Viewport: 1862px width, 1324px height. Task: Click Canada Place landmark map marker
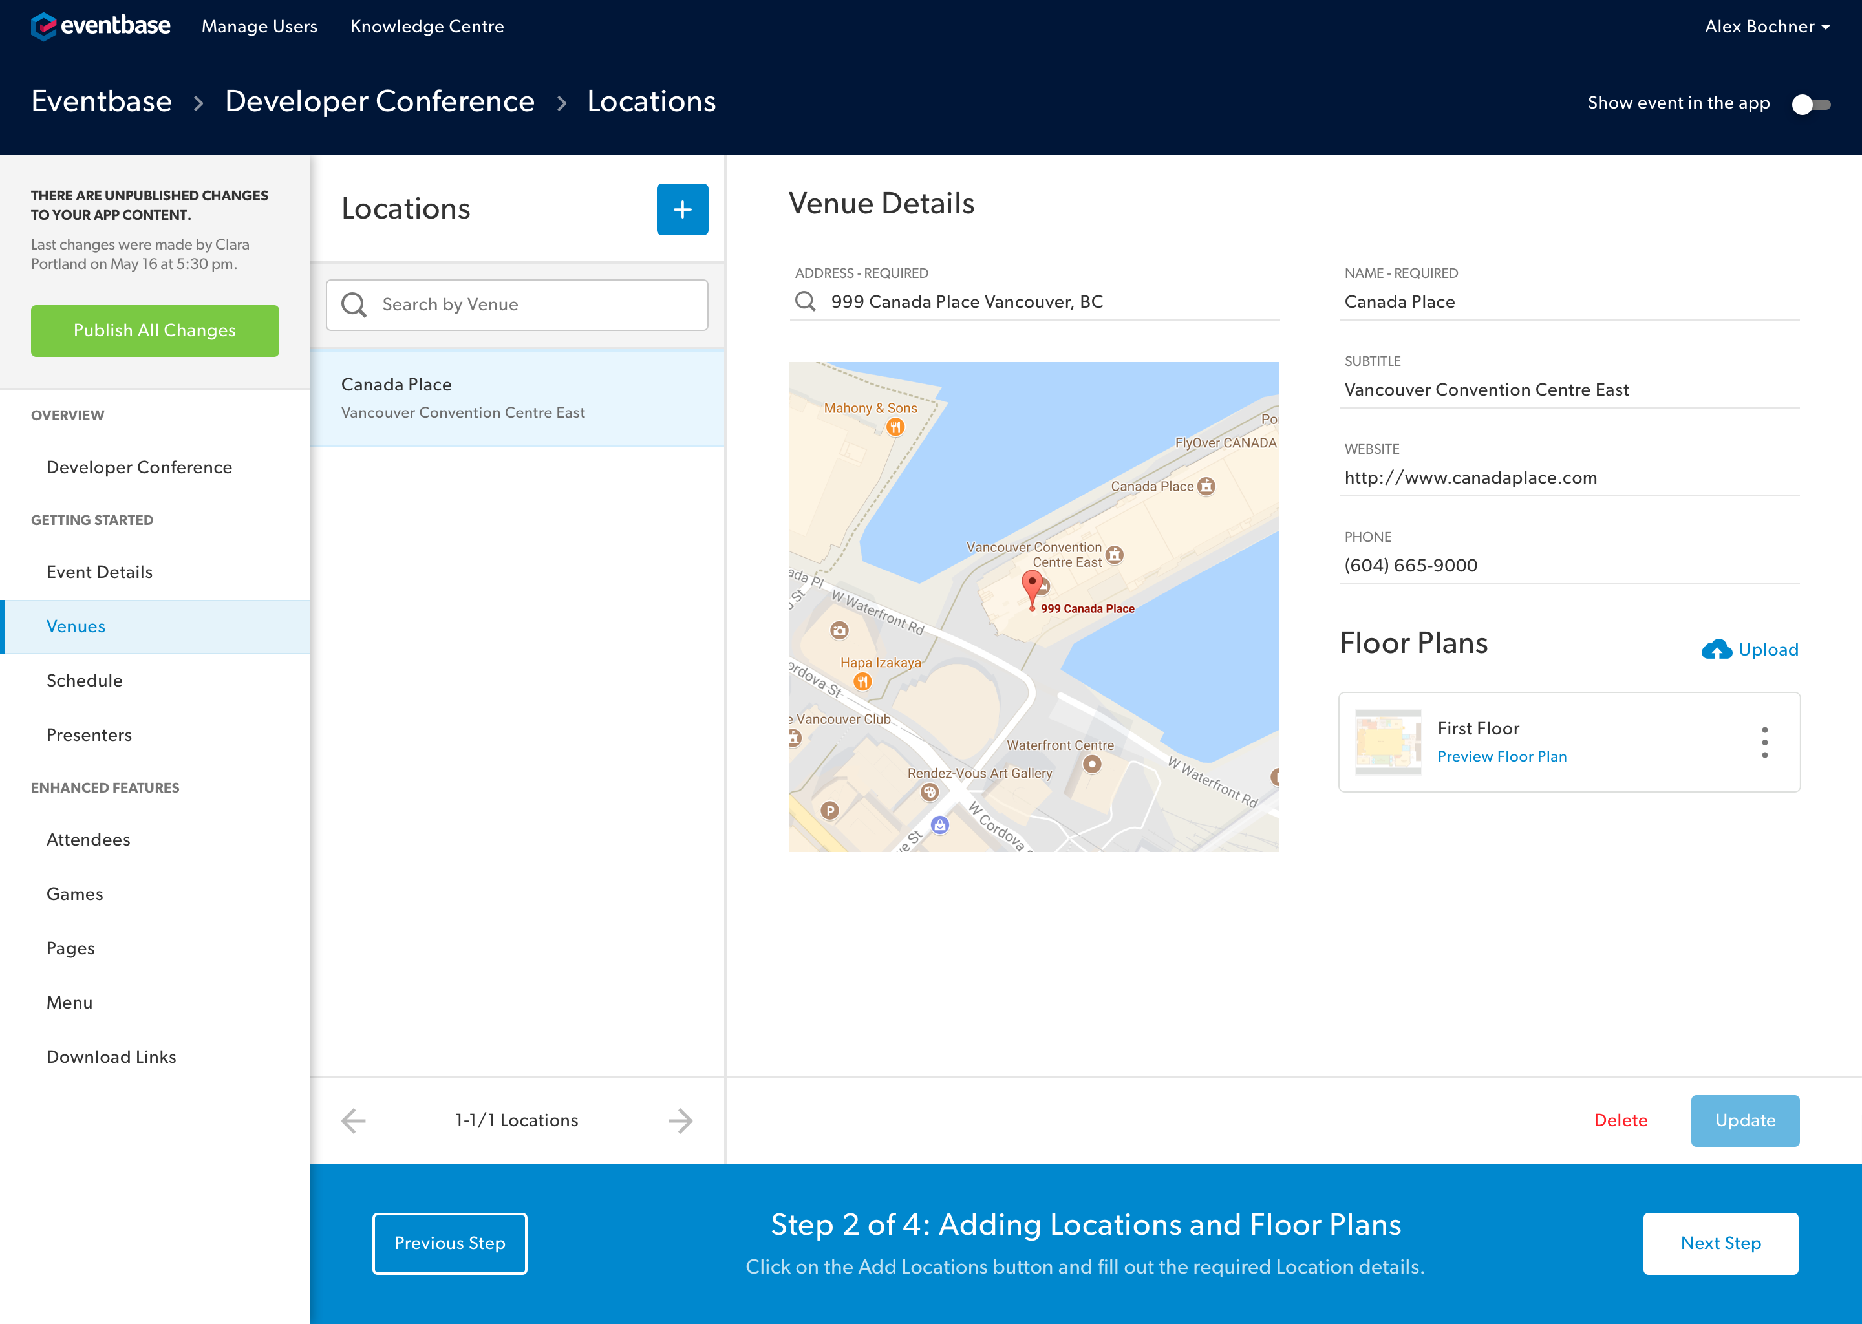click(x=1206, y=487)
